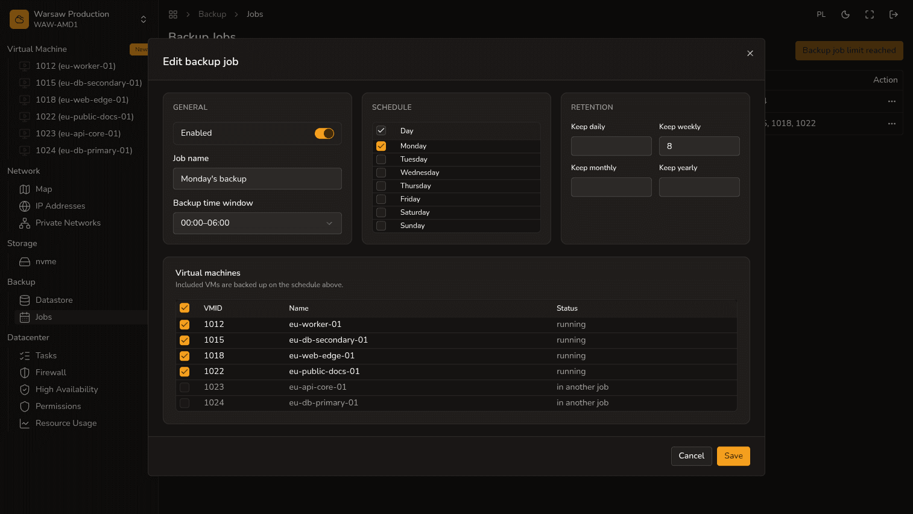This screenshot has height=514, width=913.
Task: Check the Saturday schedule checkbox
Action: tap(381, 212)
